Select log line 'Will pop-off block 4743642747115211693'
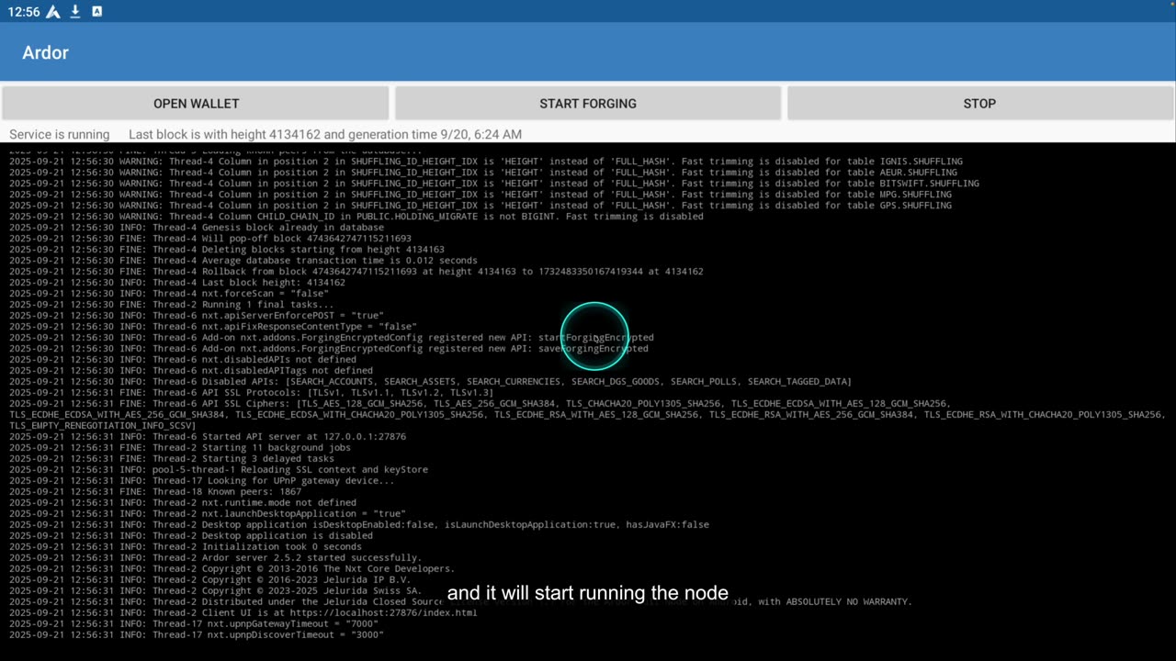The width and height of the screenshot is (1176, 661). 210,239
